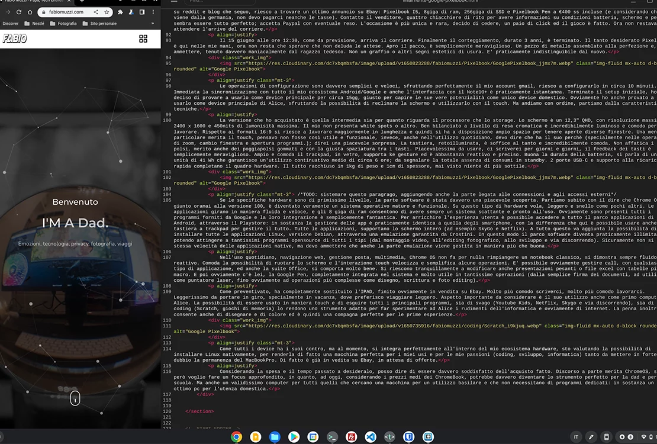Share the page via the share icon
The height and width of the screenshot is (444, 657).
coord(96,12)
